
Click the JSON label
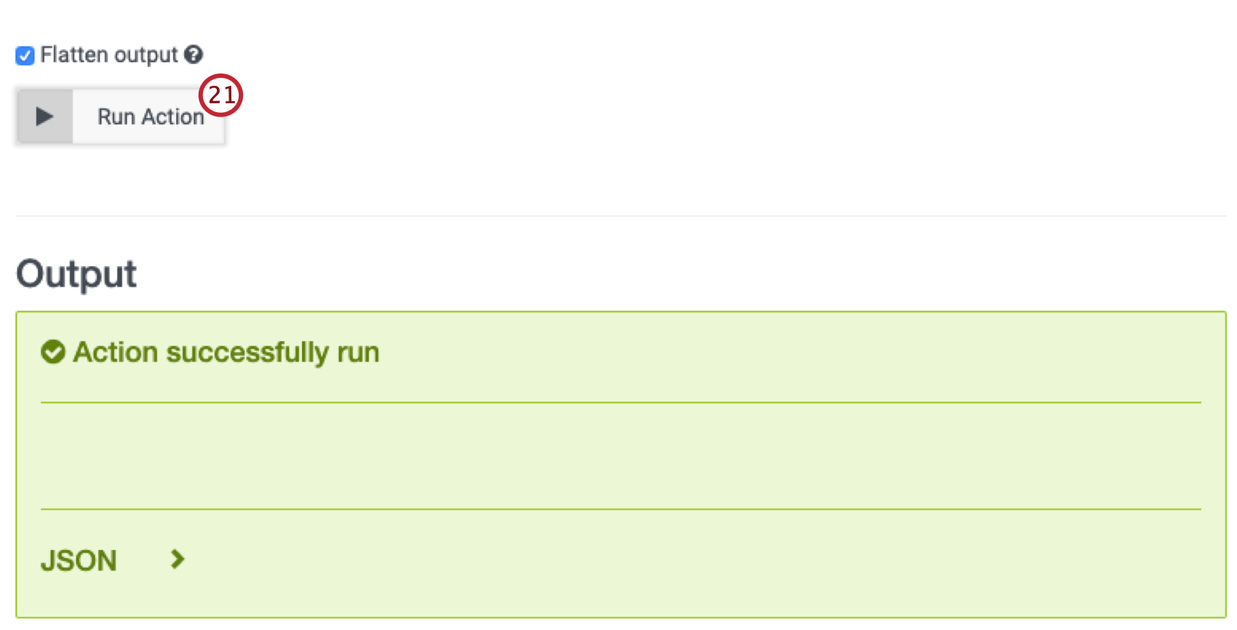coord(79,559)
